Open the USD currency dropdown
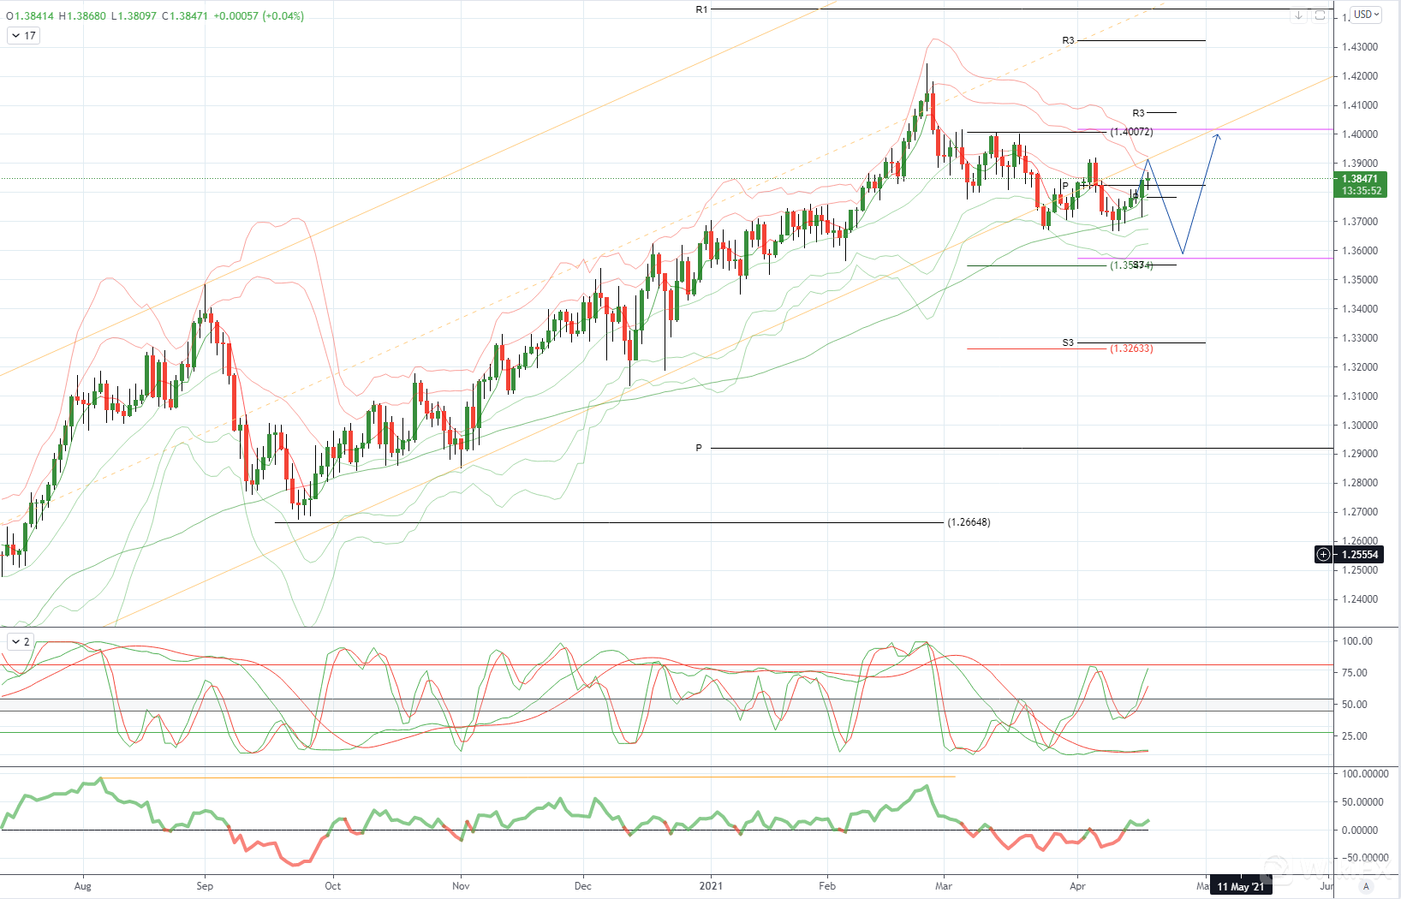1401x899 pixels. pyautogui.click(x=1366, y=15)
